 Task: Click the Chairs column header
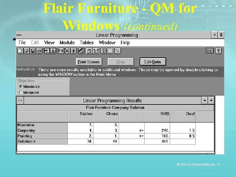pyautogui.click(x=106, y=116)
